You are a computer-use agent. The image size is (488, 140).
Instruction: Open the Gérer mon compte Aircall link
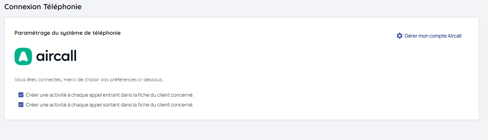[433, 36]
